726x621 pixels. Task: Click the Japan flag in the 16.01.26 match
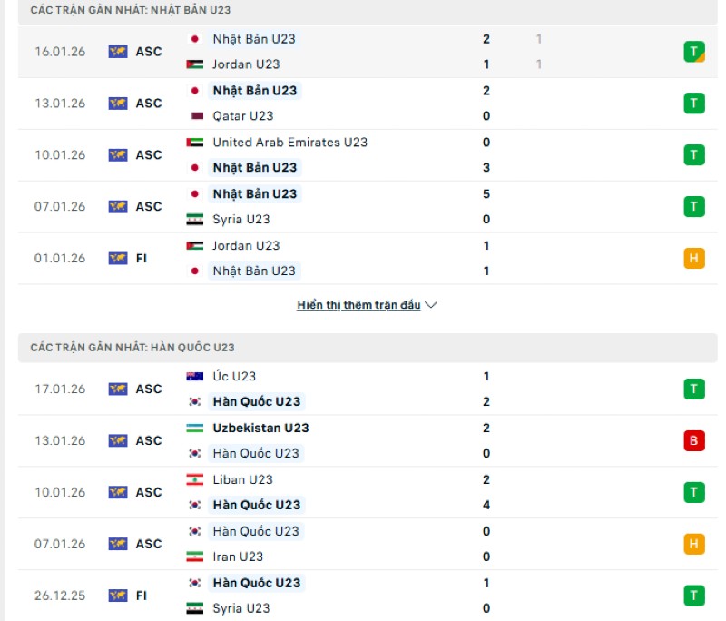tap(194, 39)
